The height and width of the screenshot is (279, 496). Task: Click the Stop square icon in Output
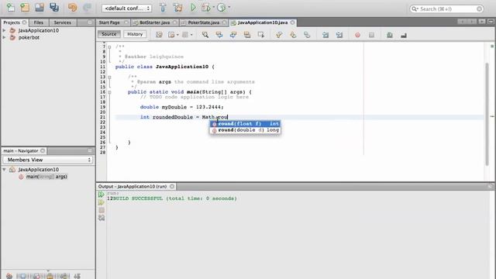pyautogui.click(x=102, y=210)
